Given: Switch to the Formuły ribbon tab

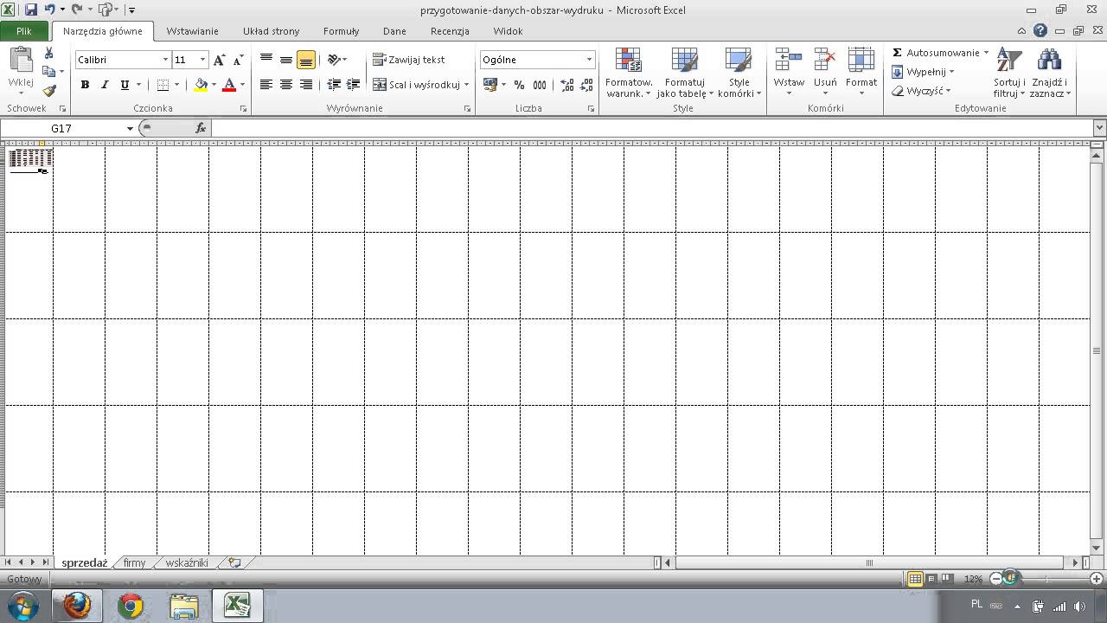Looking at the screenshot, I should 341,31.
